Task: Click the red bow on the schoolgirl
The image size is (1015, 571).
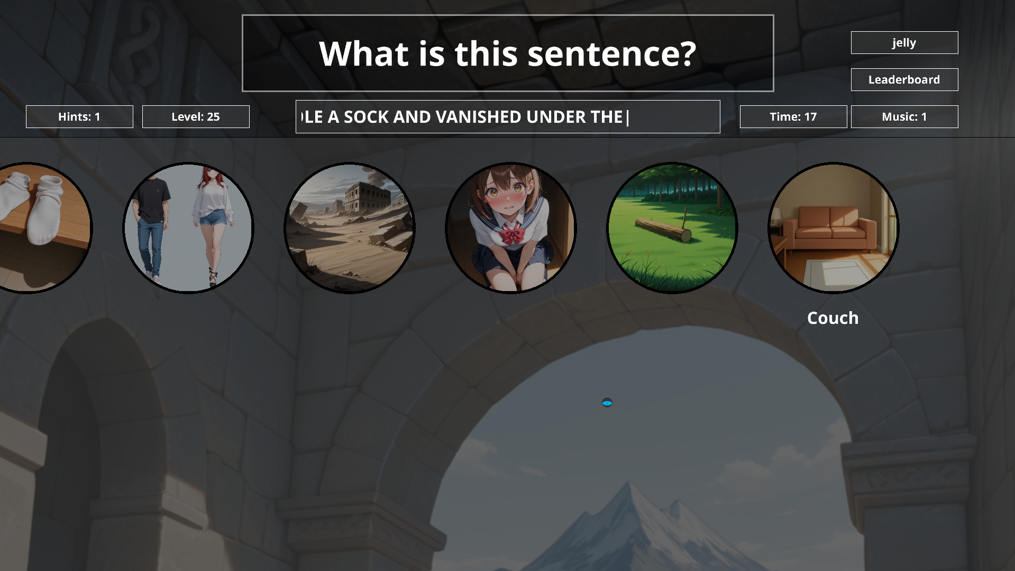Action: click(511, 233)
